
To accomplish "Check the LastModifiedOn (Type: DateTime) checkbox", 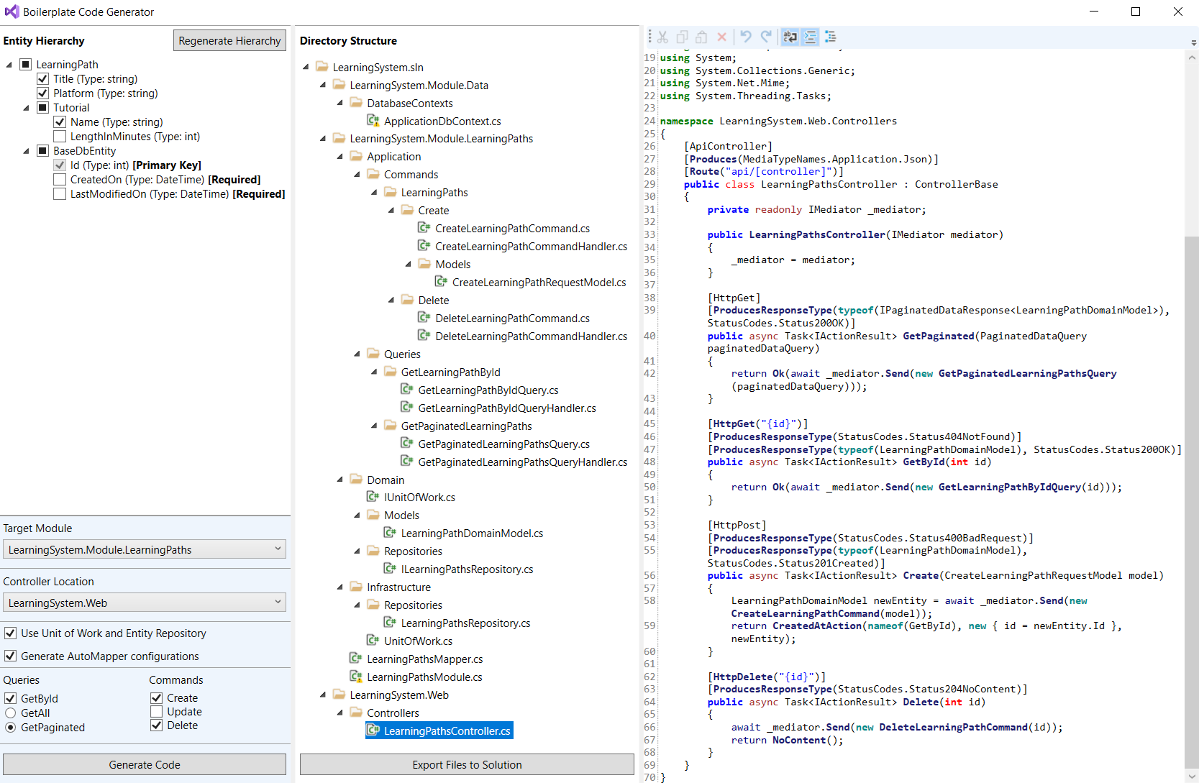I will 60,193.
